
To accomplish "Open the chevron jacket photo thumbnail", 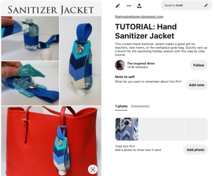I will click(x=127, y=129).
